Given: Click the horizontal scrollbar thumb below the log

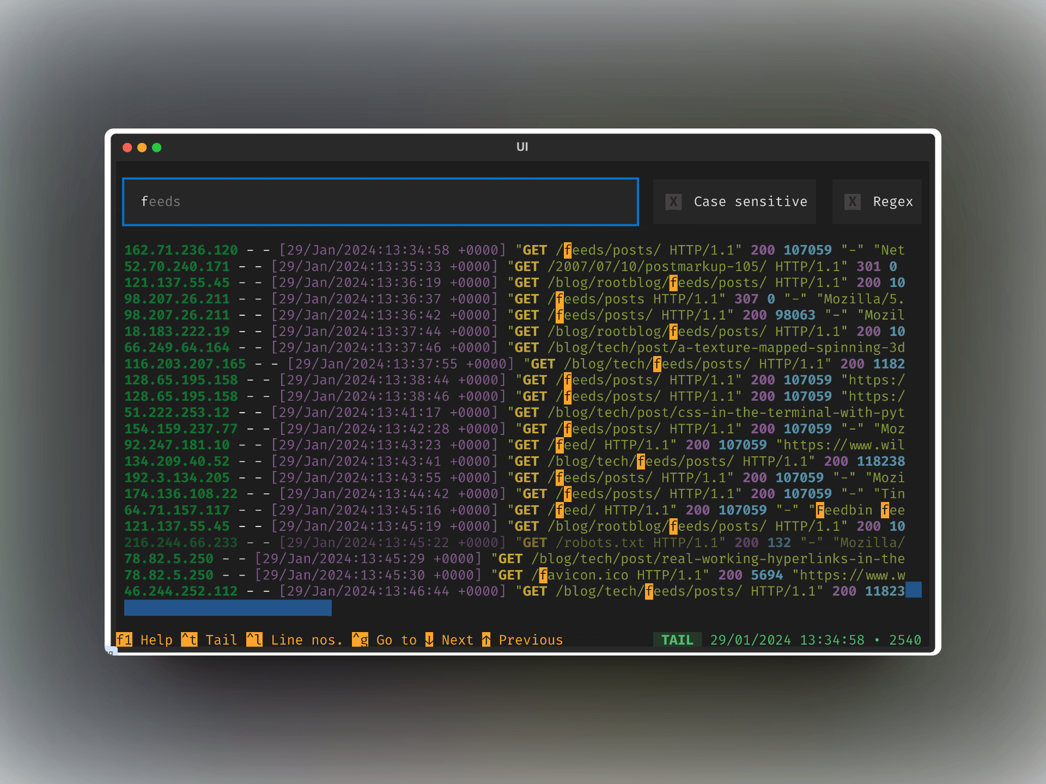Looking at the screenshot, I should [228, 608].
